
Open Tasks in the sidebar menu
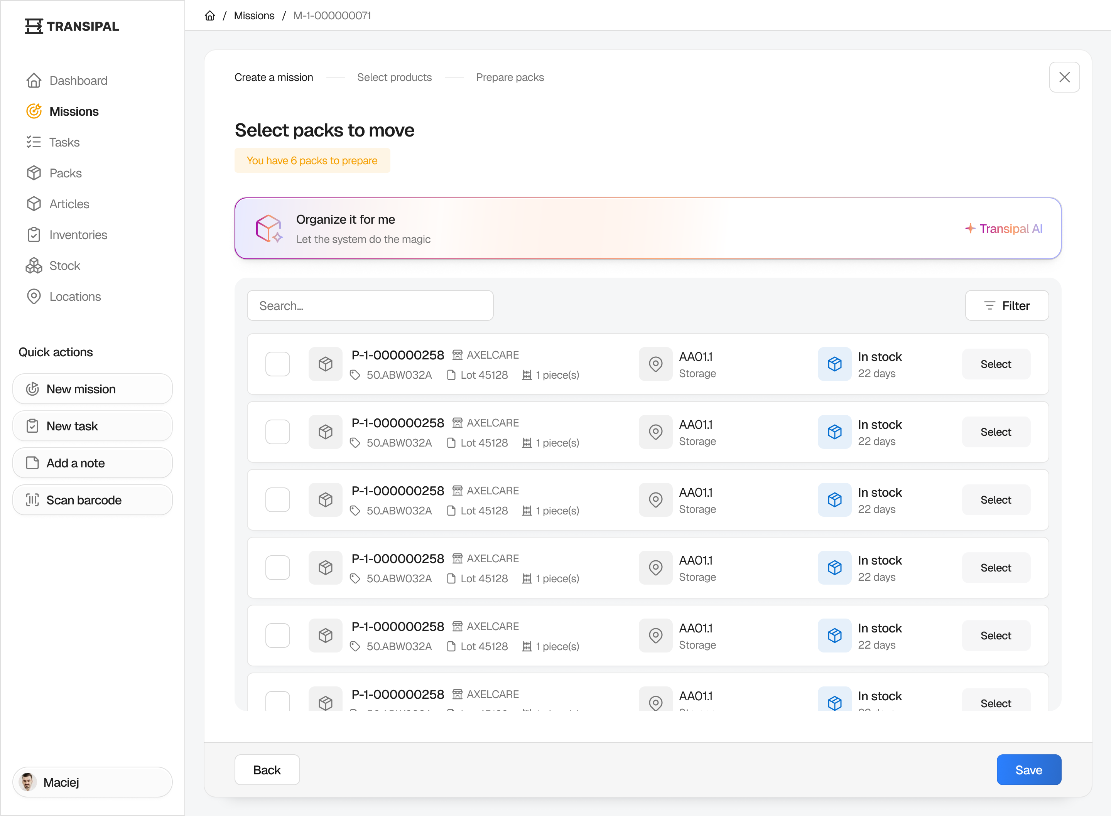[64, 142]
